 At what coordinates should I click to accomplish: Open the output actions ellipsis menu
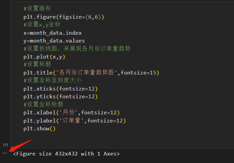[x=5, y=153]
